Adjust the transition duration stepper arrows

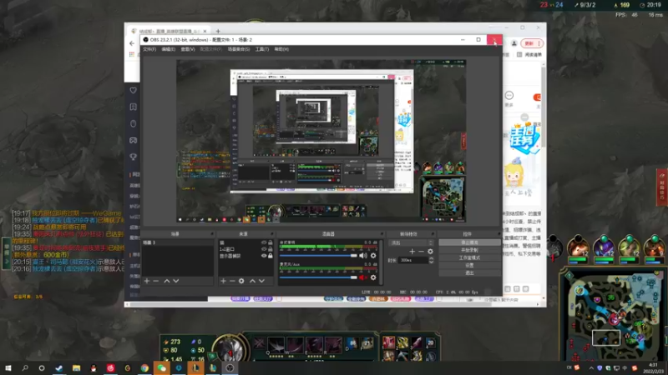(431, 260)
